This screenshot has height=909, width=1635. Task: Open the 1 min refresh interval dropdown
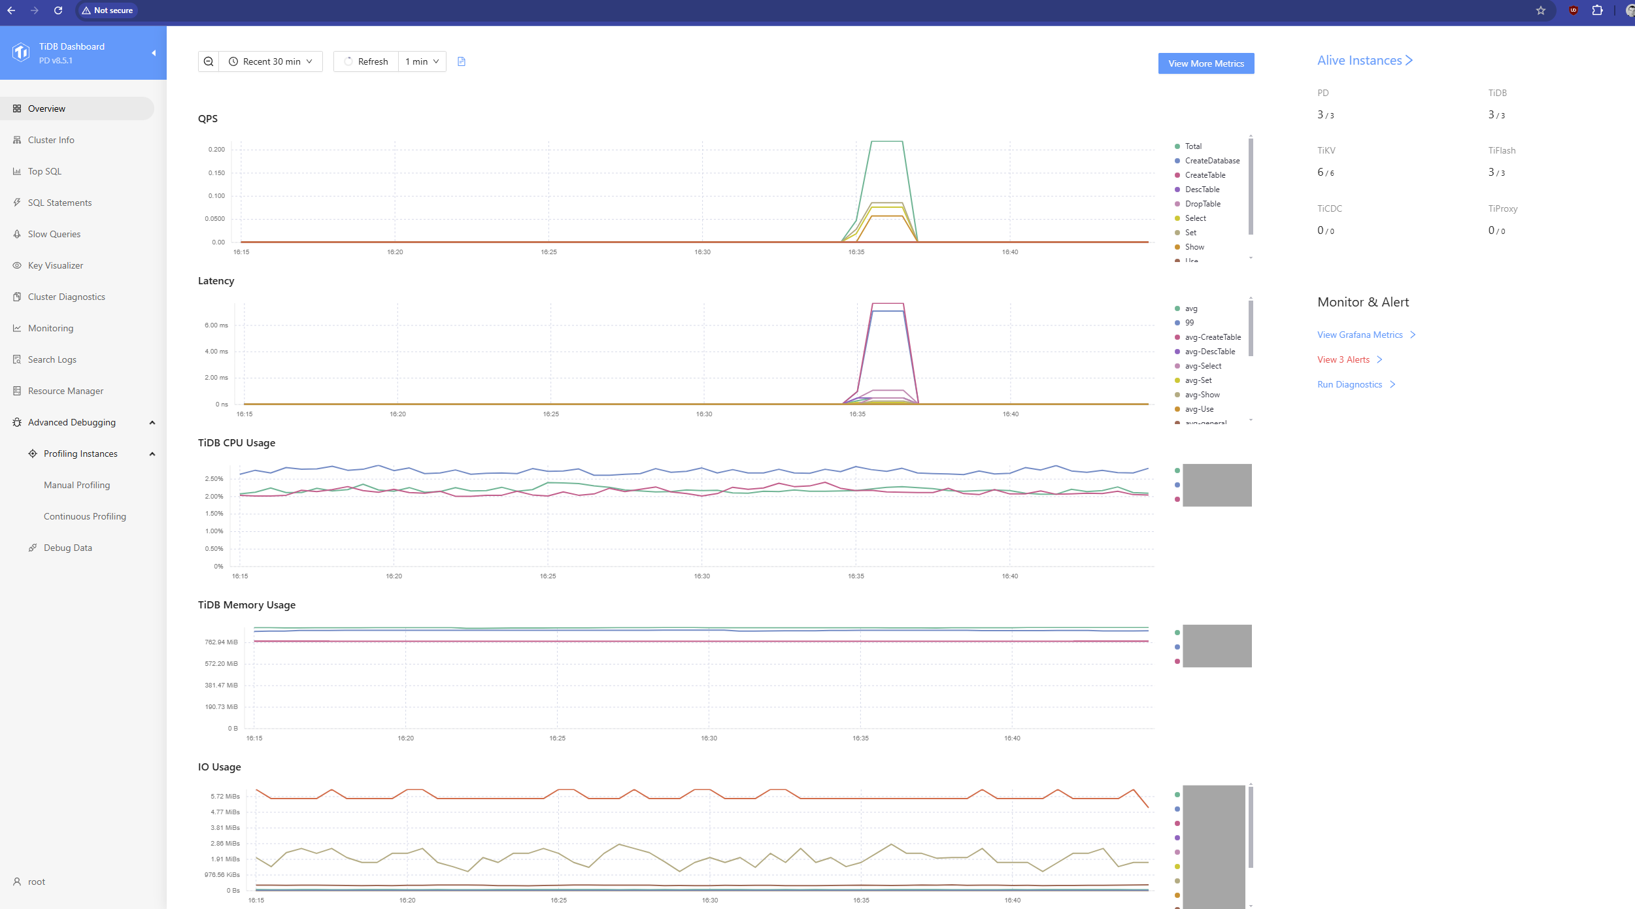422,61
